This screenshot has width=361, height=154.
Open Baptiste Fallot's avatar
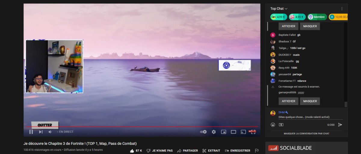(x=273, y=35)
